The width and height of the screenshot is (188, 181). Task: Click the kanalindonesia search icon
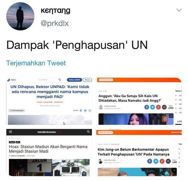pyautogui.click(x=88, y=132)
